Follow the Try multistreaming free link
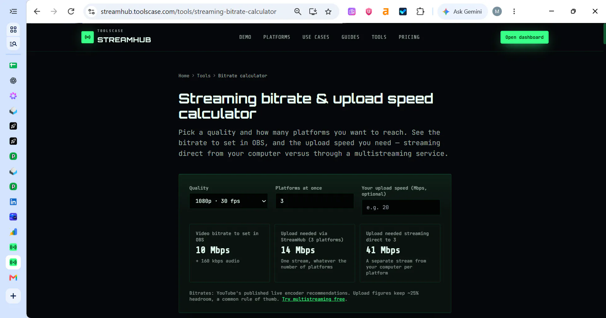The image size is (606, 318). click(313, 299)
